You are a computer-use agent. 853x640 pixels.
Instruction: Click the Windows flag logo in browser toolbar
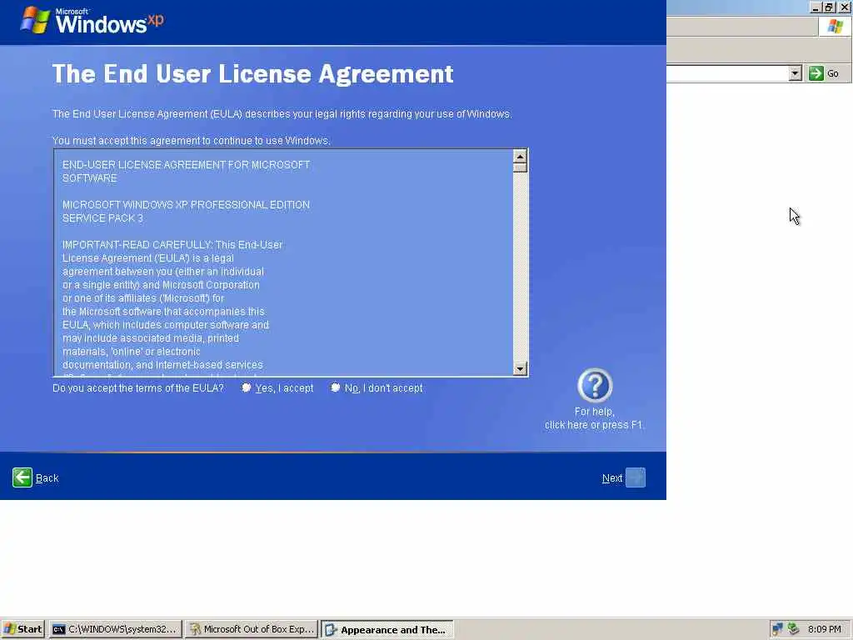click(835, 26)
